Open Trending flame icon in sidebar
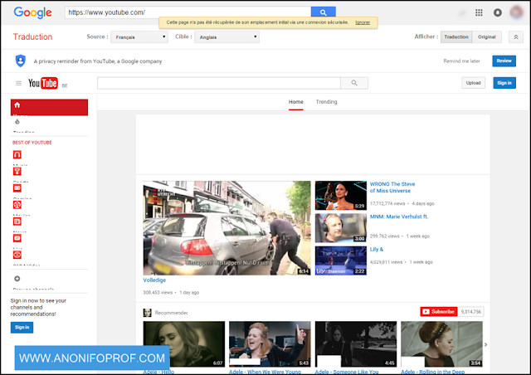The height and width of the screenshot is (375, 531). point(17,122)
